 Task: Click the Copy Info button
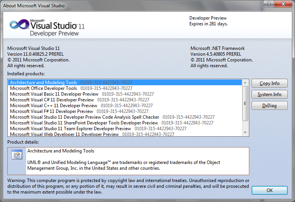(269, 83)
